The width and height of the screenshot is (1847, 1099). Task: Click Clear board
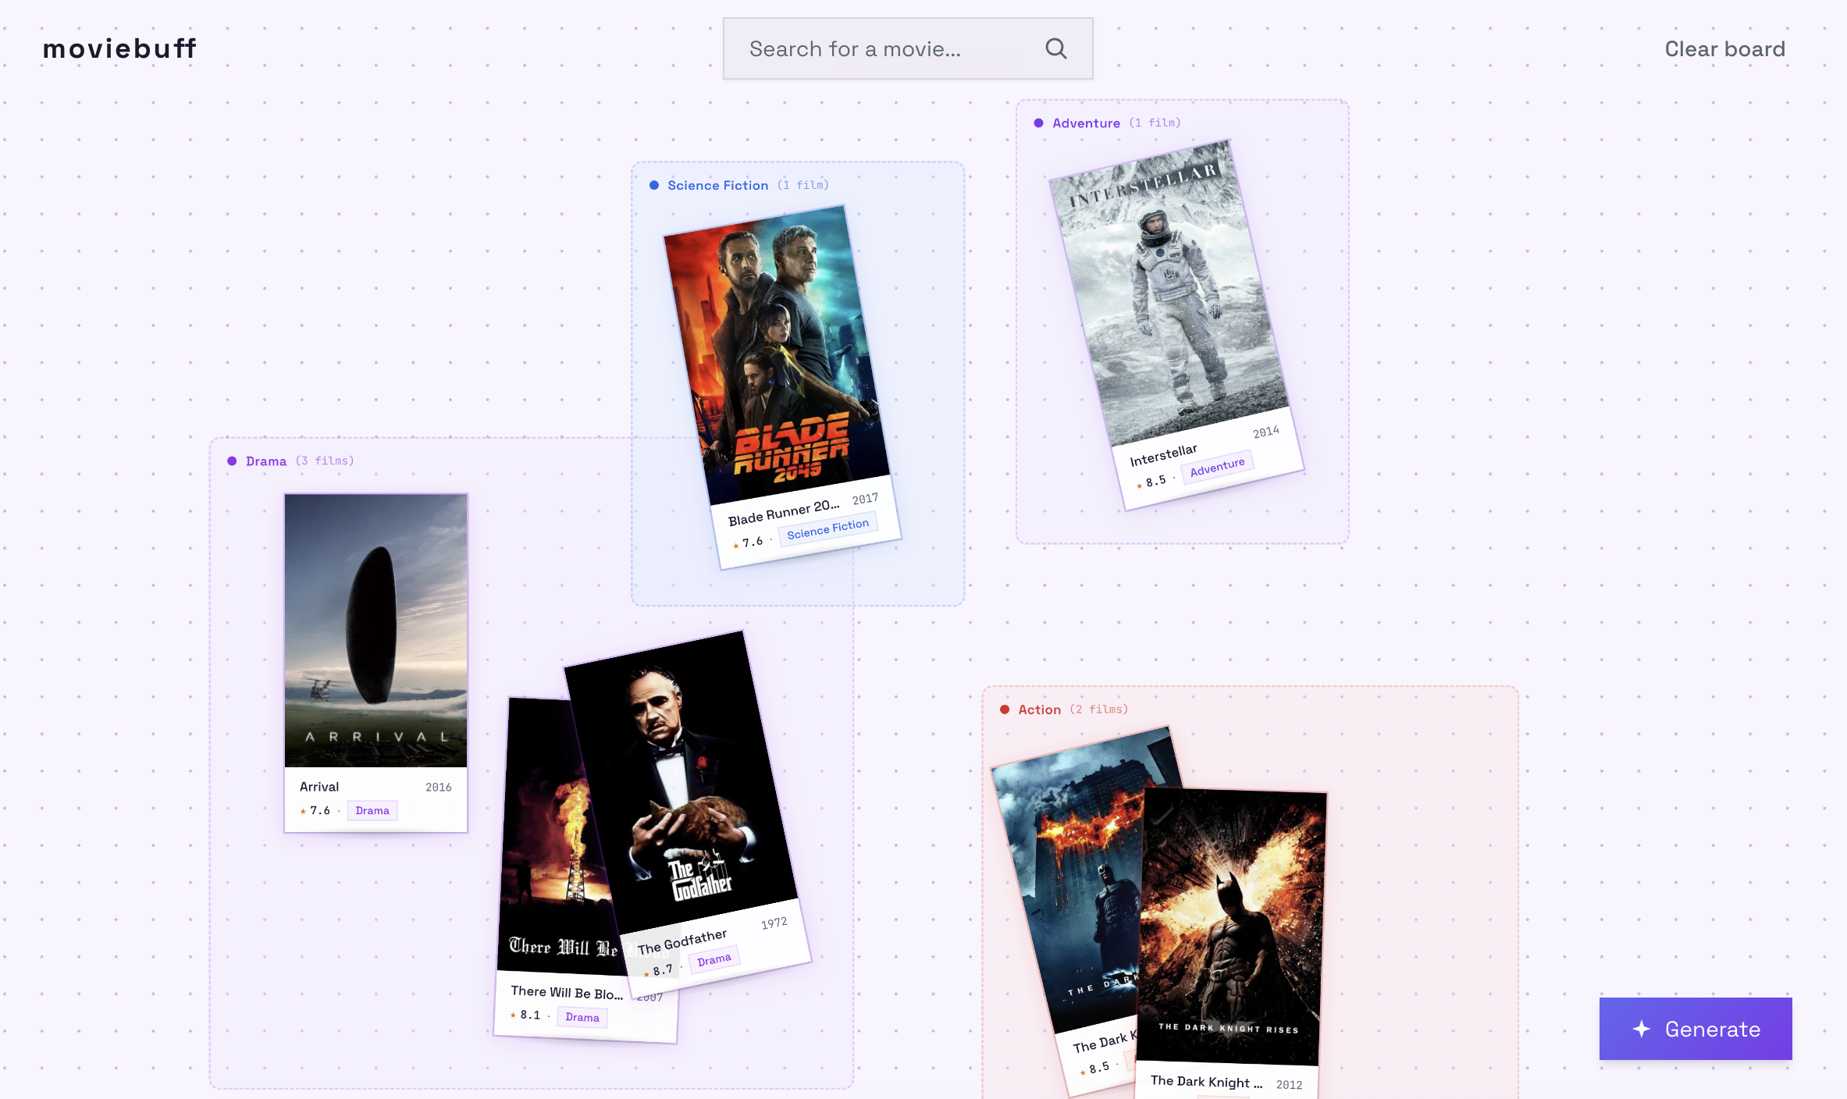[x=1724, y=48]
